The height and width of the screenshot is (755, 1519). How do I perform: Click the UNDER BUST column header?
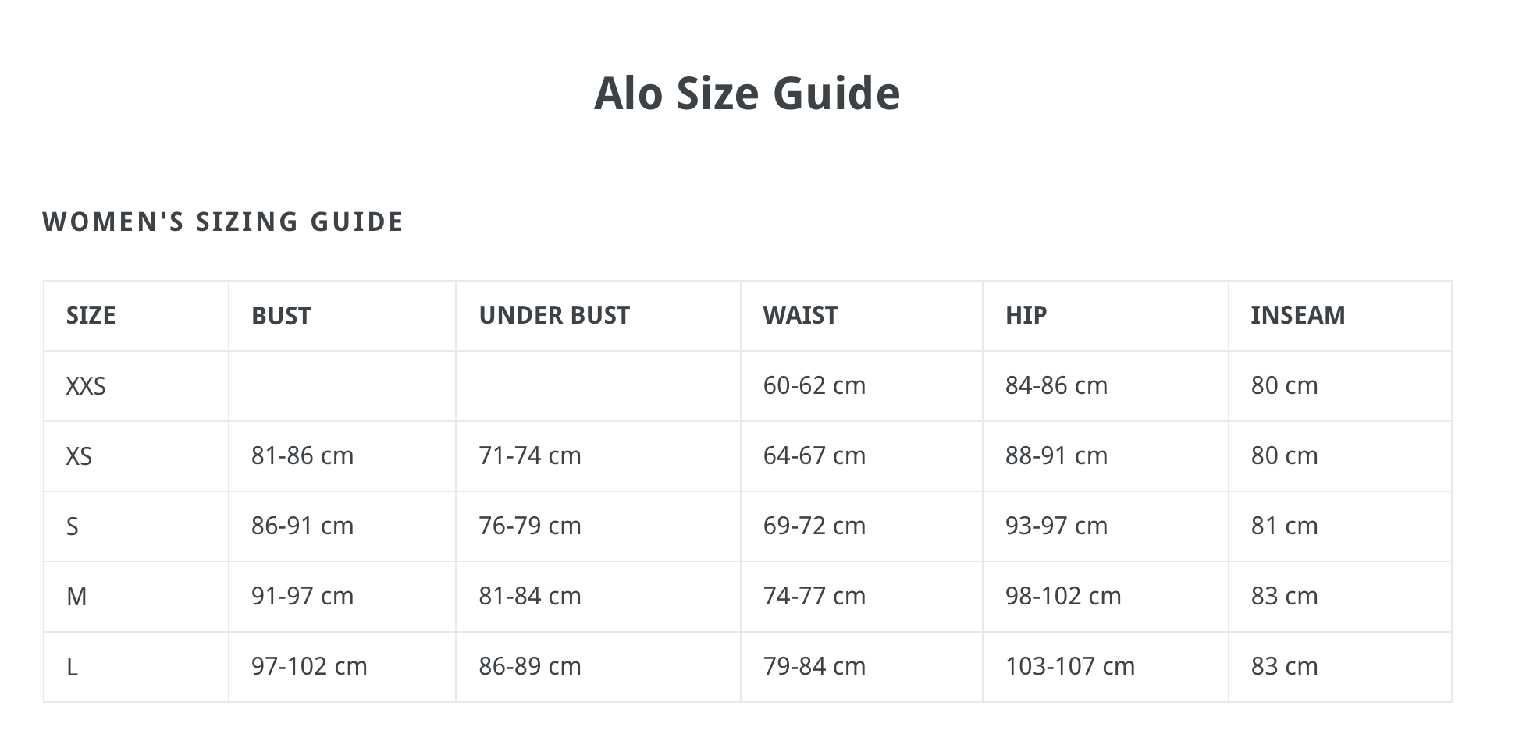pos(554,315)
